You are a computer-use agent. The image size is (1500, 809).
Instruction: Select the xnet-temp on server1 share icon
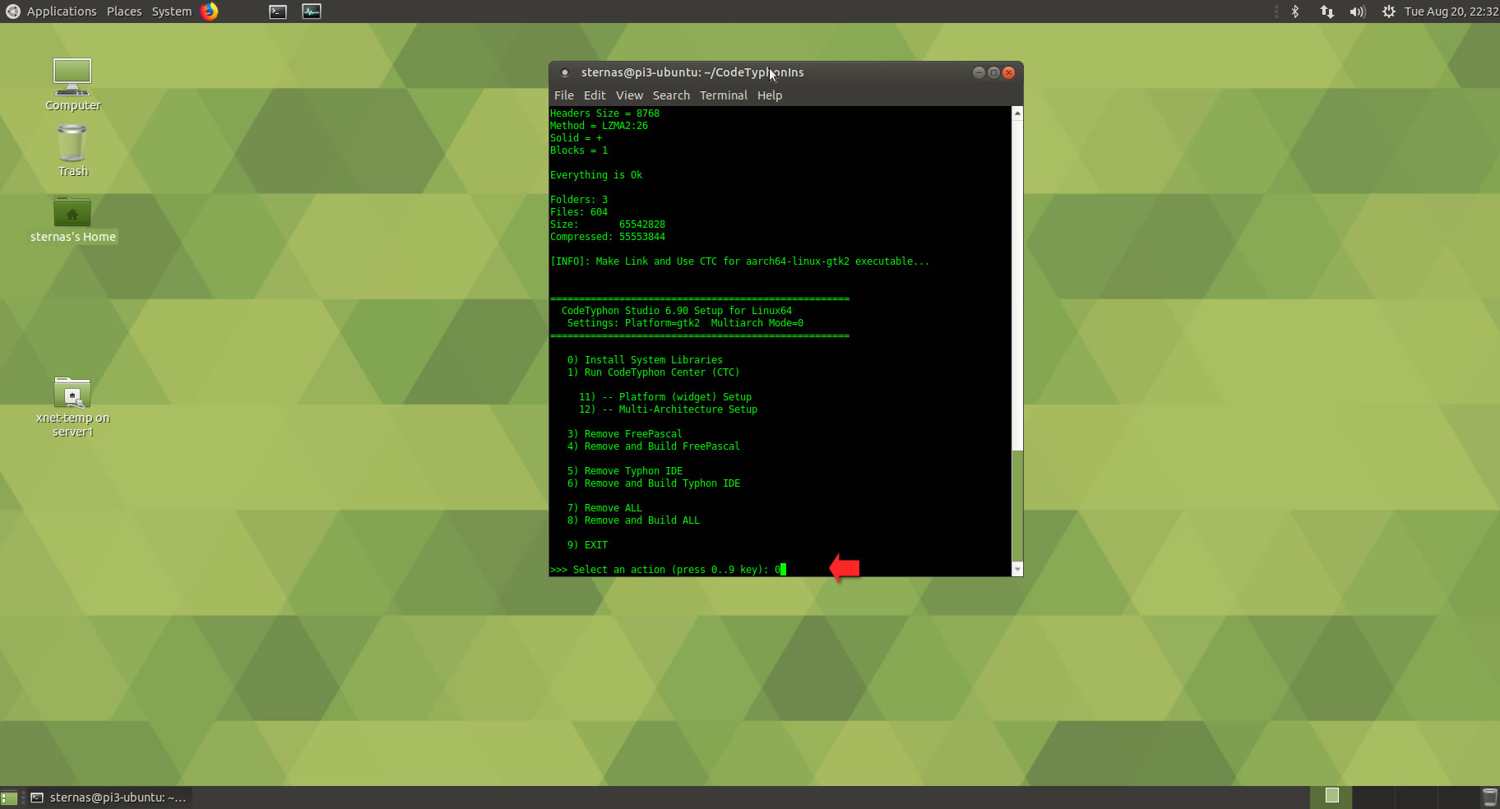pos(72,407)
